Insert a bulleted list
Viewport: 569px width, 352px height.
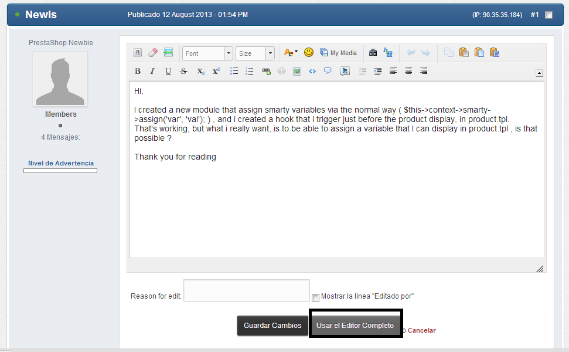[234, 71]
